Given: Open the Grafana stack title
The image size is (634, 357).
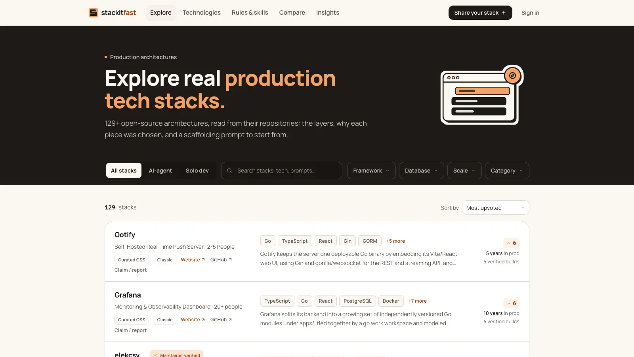Looking at the screenshot, I should tap(128, 295).
